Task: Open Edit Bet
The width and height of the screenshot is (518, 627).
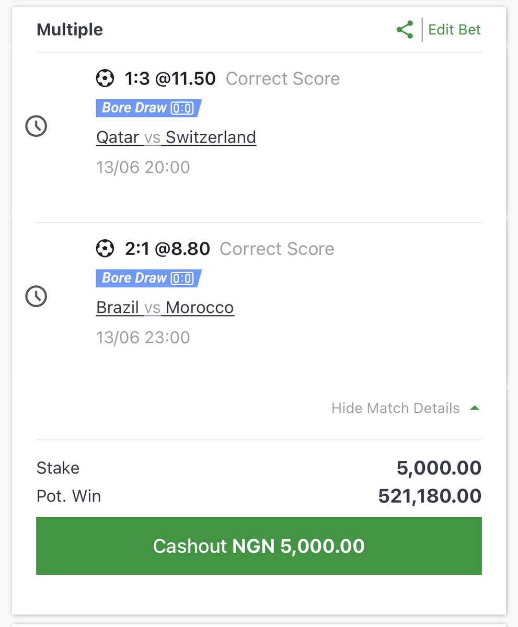Action: pyautogui.click(x=455, y=30)
